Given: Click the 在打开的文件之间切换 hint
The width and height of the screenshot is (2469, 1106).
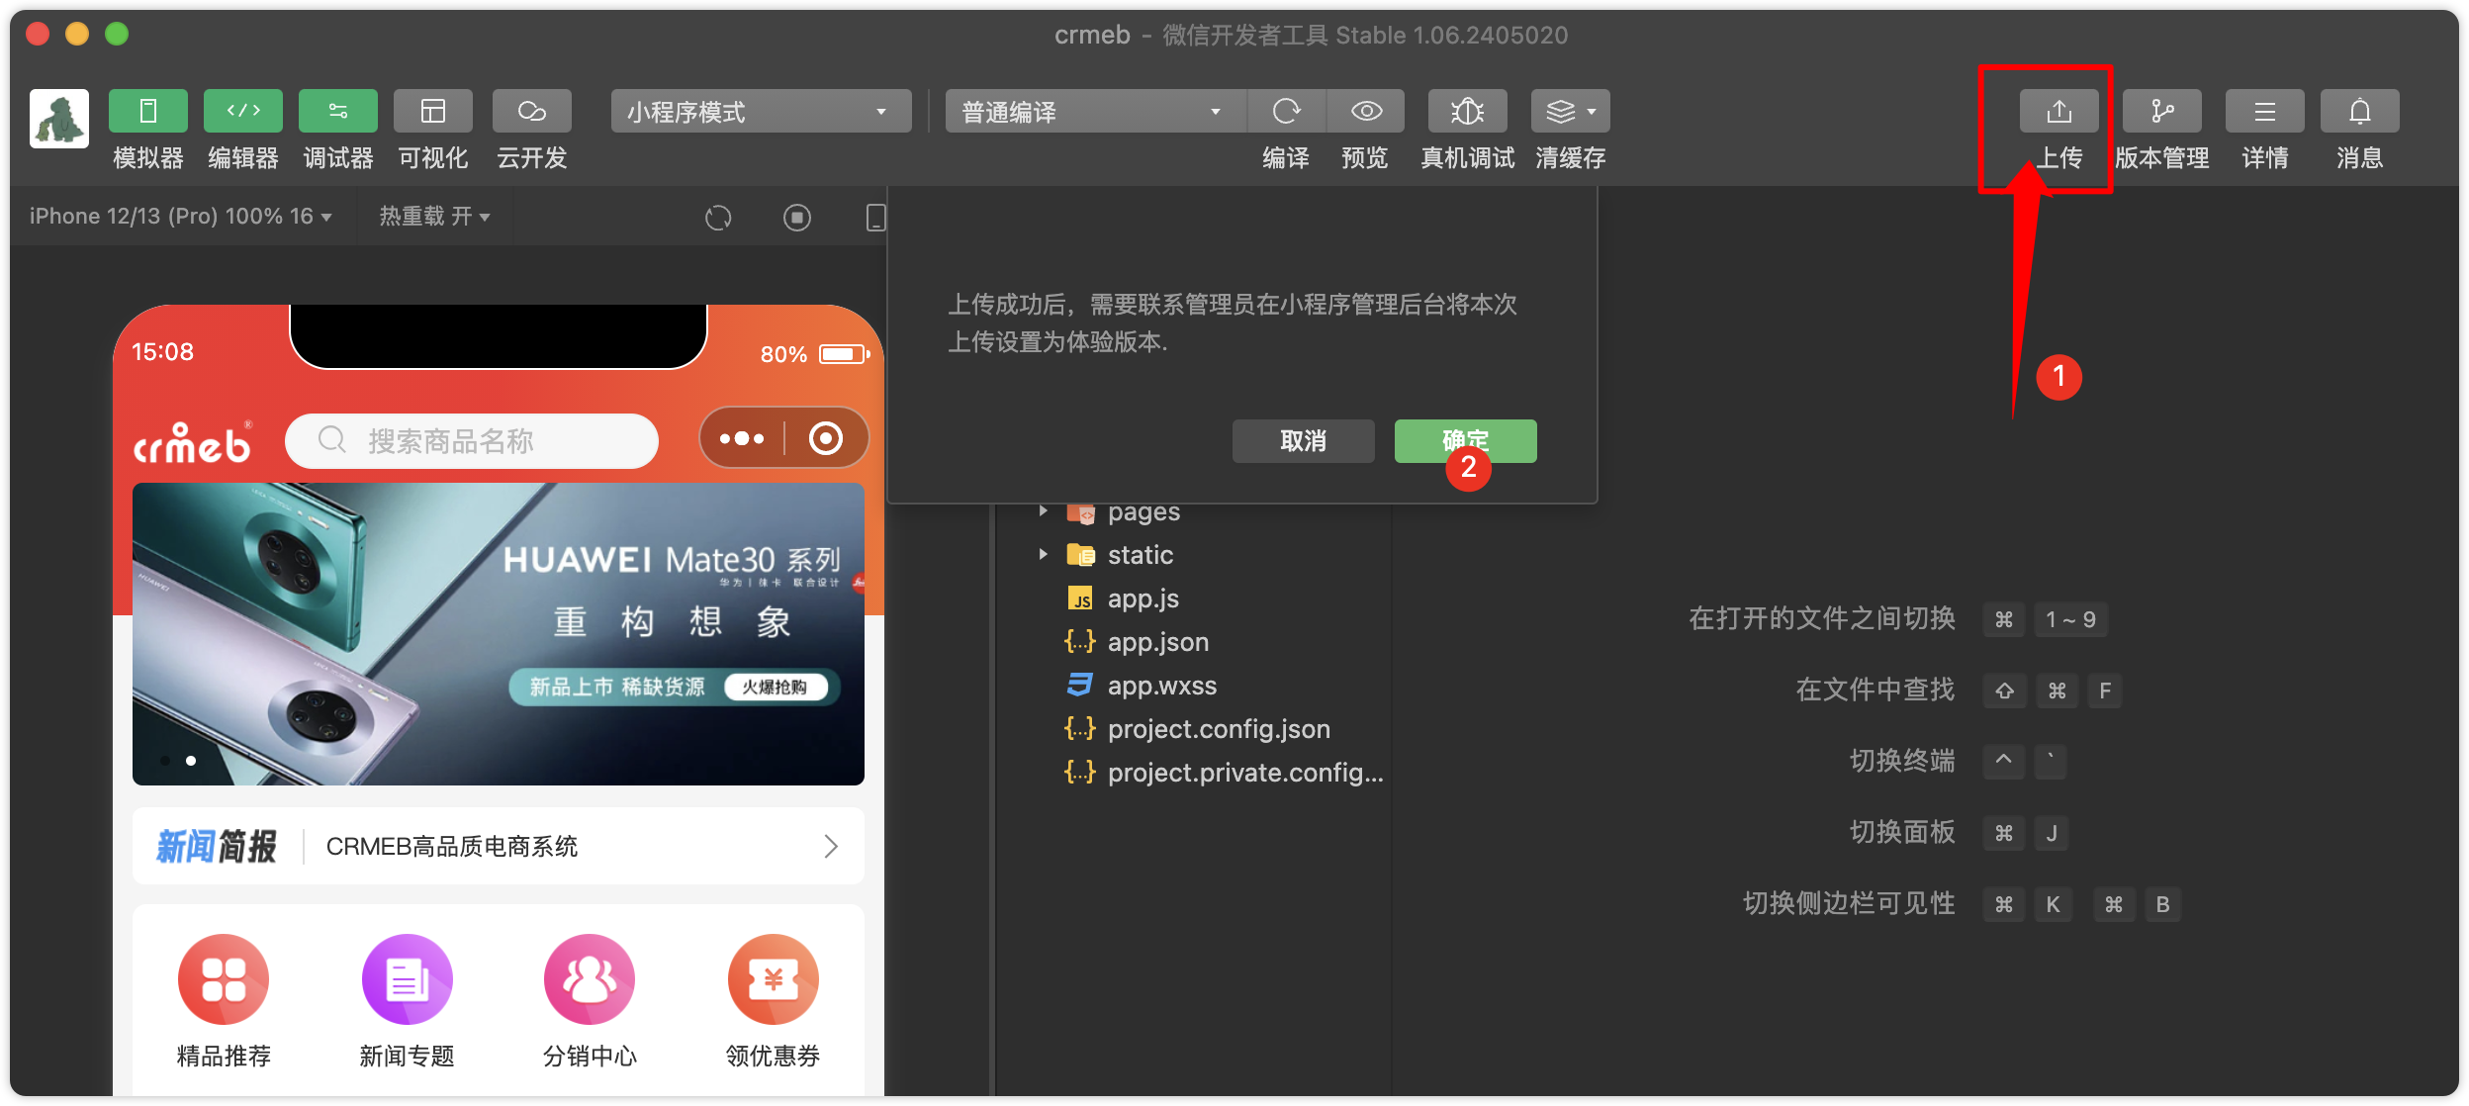Looking at the screenshot, I should [1822, 618].
